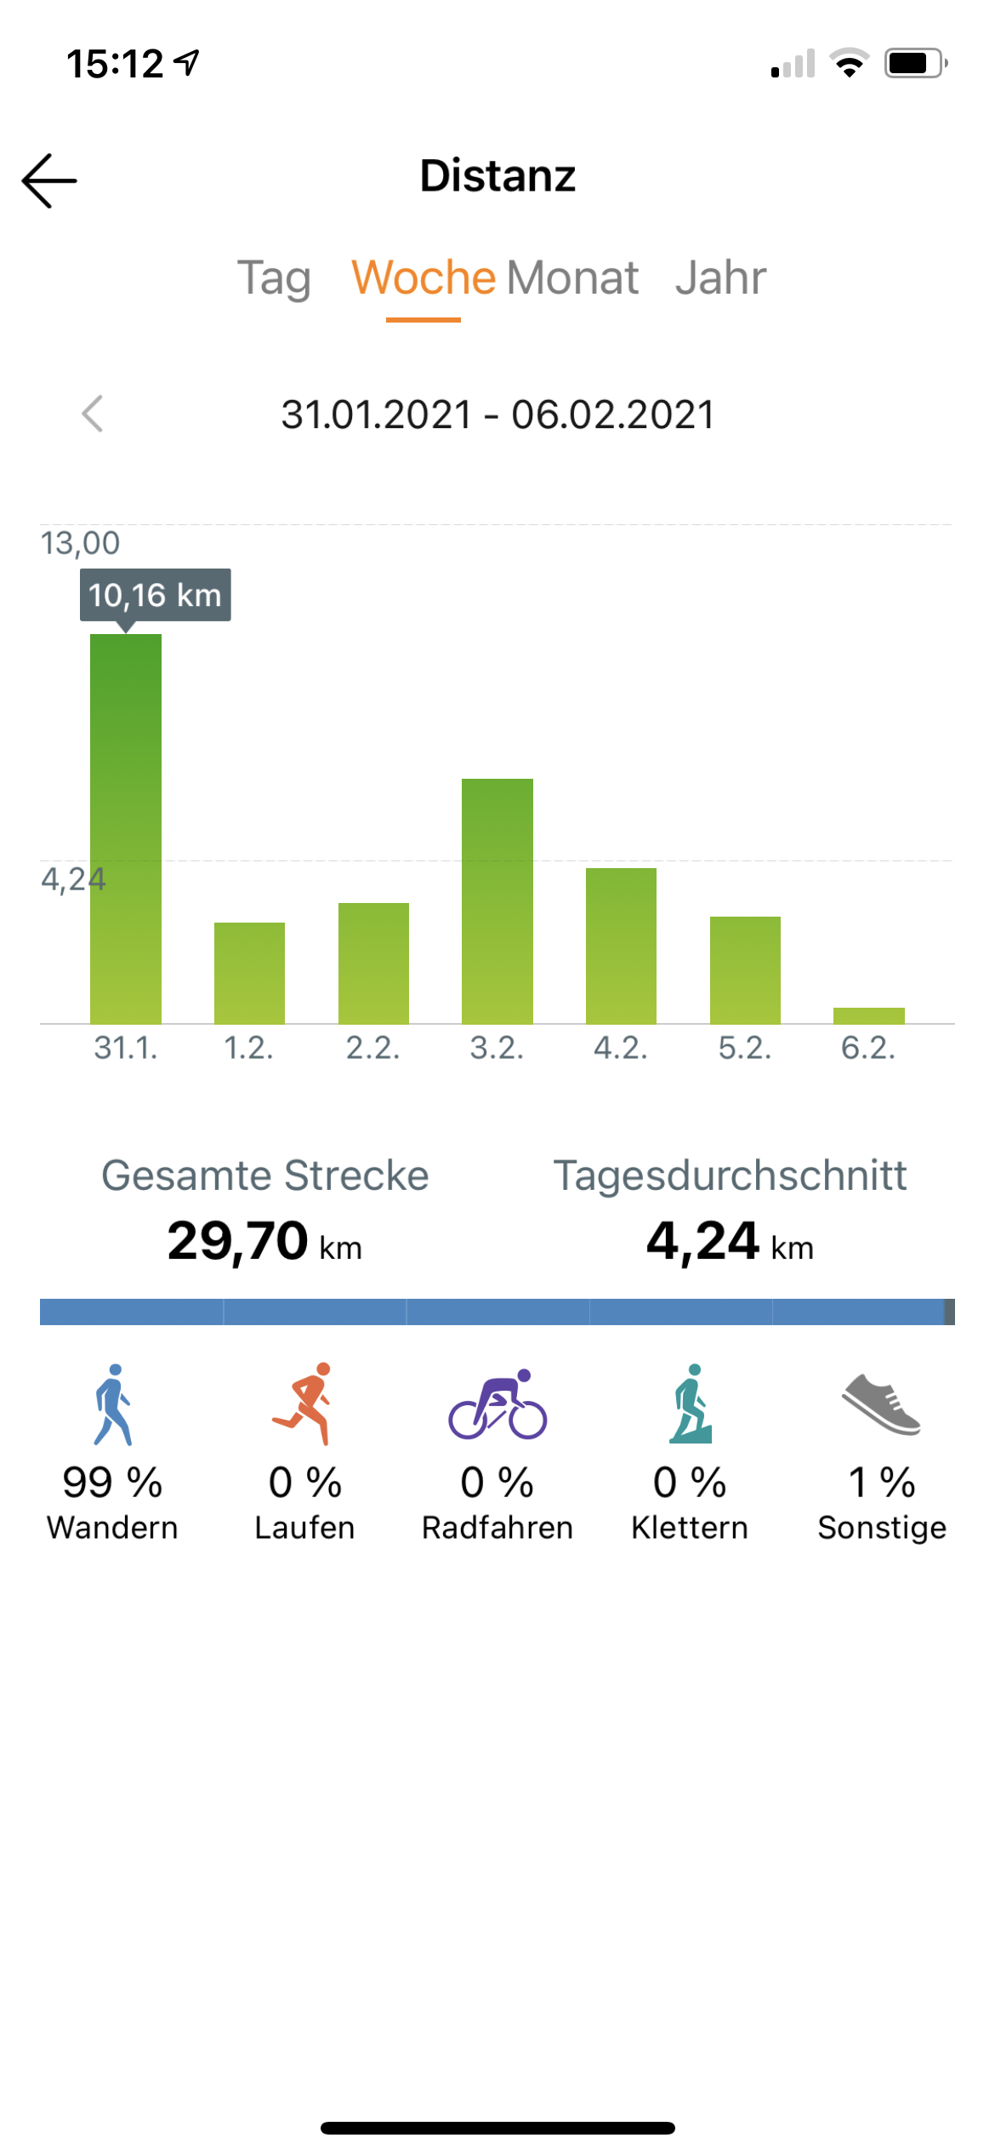The width and height of the screenshot is (995, 2155).
Task: Tap the gray Sonstige shoe icon
Action: point(882,1404)
